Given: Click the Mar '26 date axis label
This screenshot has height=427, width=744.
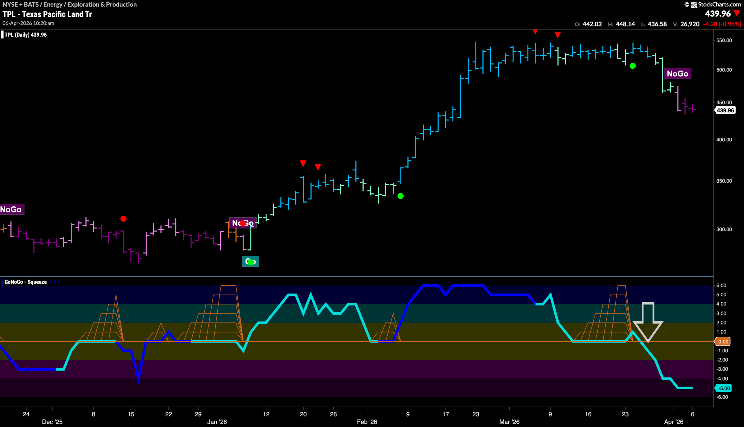Looking at the screenshot, I should point(509,422).
